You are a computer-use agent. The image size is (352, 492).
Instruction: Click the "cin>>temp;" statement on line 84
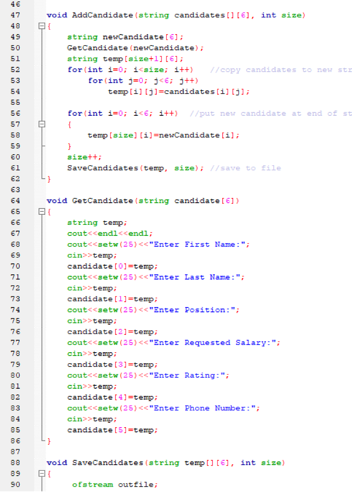[92, 419]
